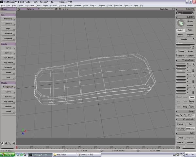
Task: Open the folder taskbar item 新建文件夹
Action: (64, 155)
